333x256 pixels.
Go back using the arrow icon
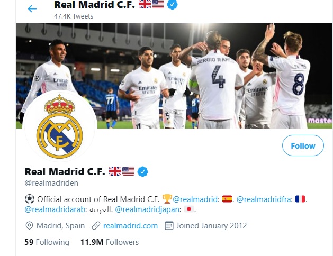pos(32,8)
